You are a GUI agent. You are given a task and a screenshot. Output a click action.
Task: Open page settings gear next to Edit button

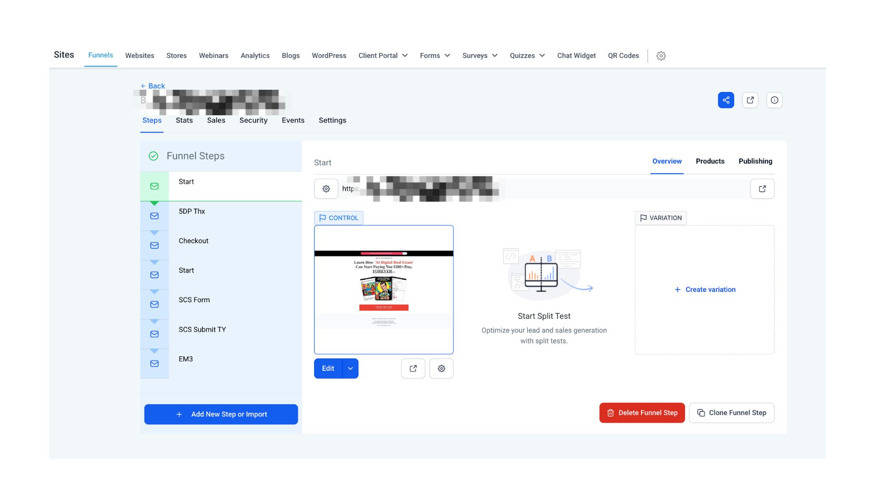441,368
